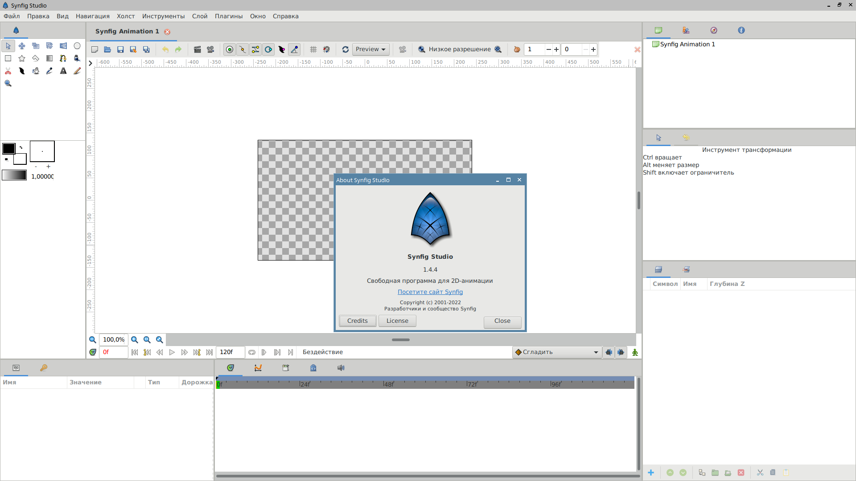Create a new document from toolbar

coord(95,49)
